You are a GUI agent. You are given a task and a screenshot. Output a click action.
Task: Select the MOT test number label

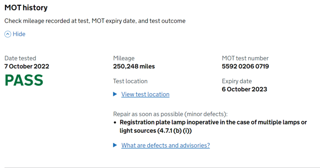click(x=245, y=58)
